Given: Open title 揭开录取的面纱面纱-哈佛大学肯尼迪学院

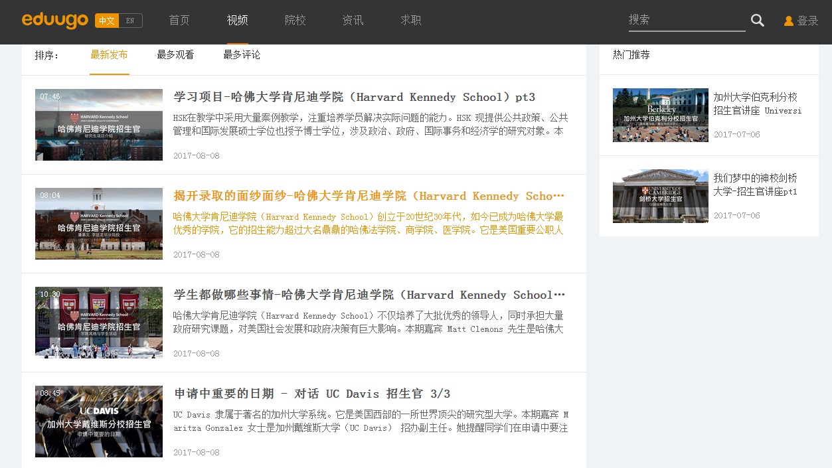Looking at the screenshot, I should click(369, 196).
